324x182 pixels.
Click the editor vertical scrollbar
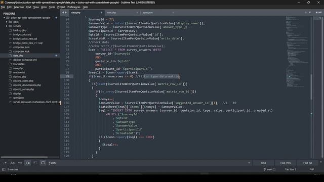311,86
